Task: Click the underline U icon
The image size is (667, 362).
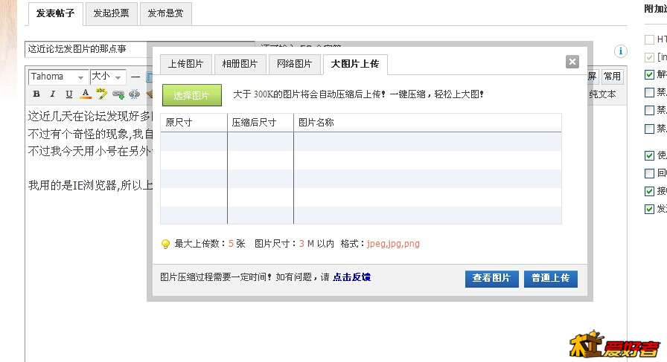Action: click(x=69, y=94)
